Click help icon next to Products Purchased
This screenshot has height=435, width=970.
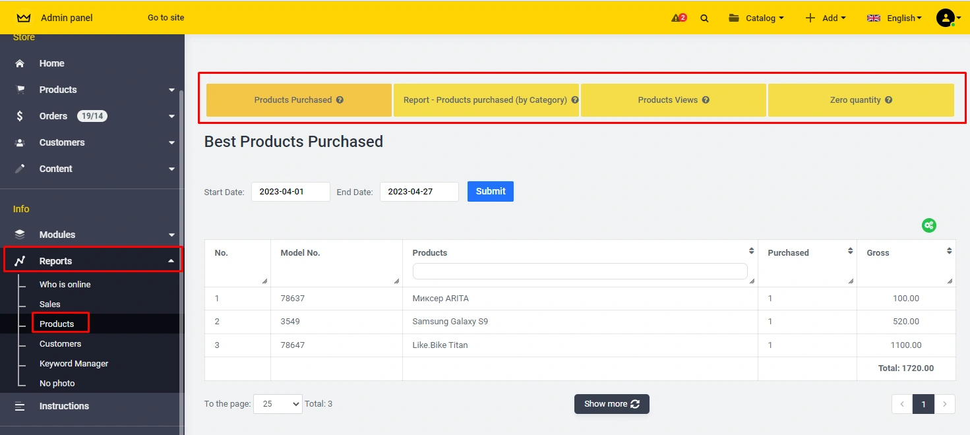pyautogui.click(x=340, y=100)
